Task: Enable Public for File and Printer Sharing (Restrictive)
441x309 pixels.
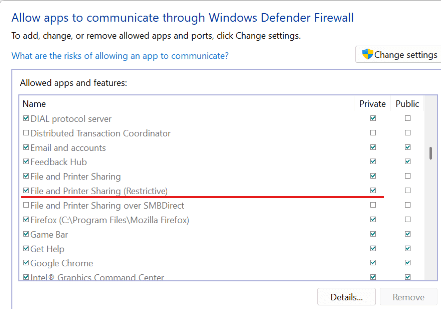Action: coord(408,190)
